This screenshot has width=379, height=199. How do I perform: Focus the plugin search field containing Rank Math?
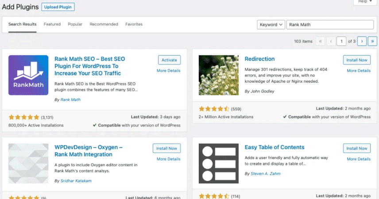pyautogui.click(x=330, y=25)
